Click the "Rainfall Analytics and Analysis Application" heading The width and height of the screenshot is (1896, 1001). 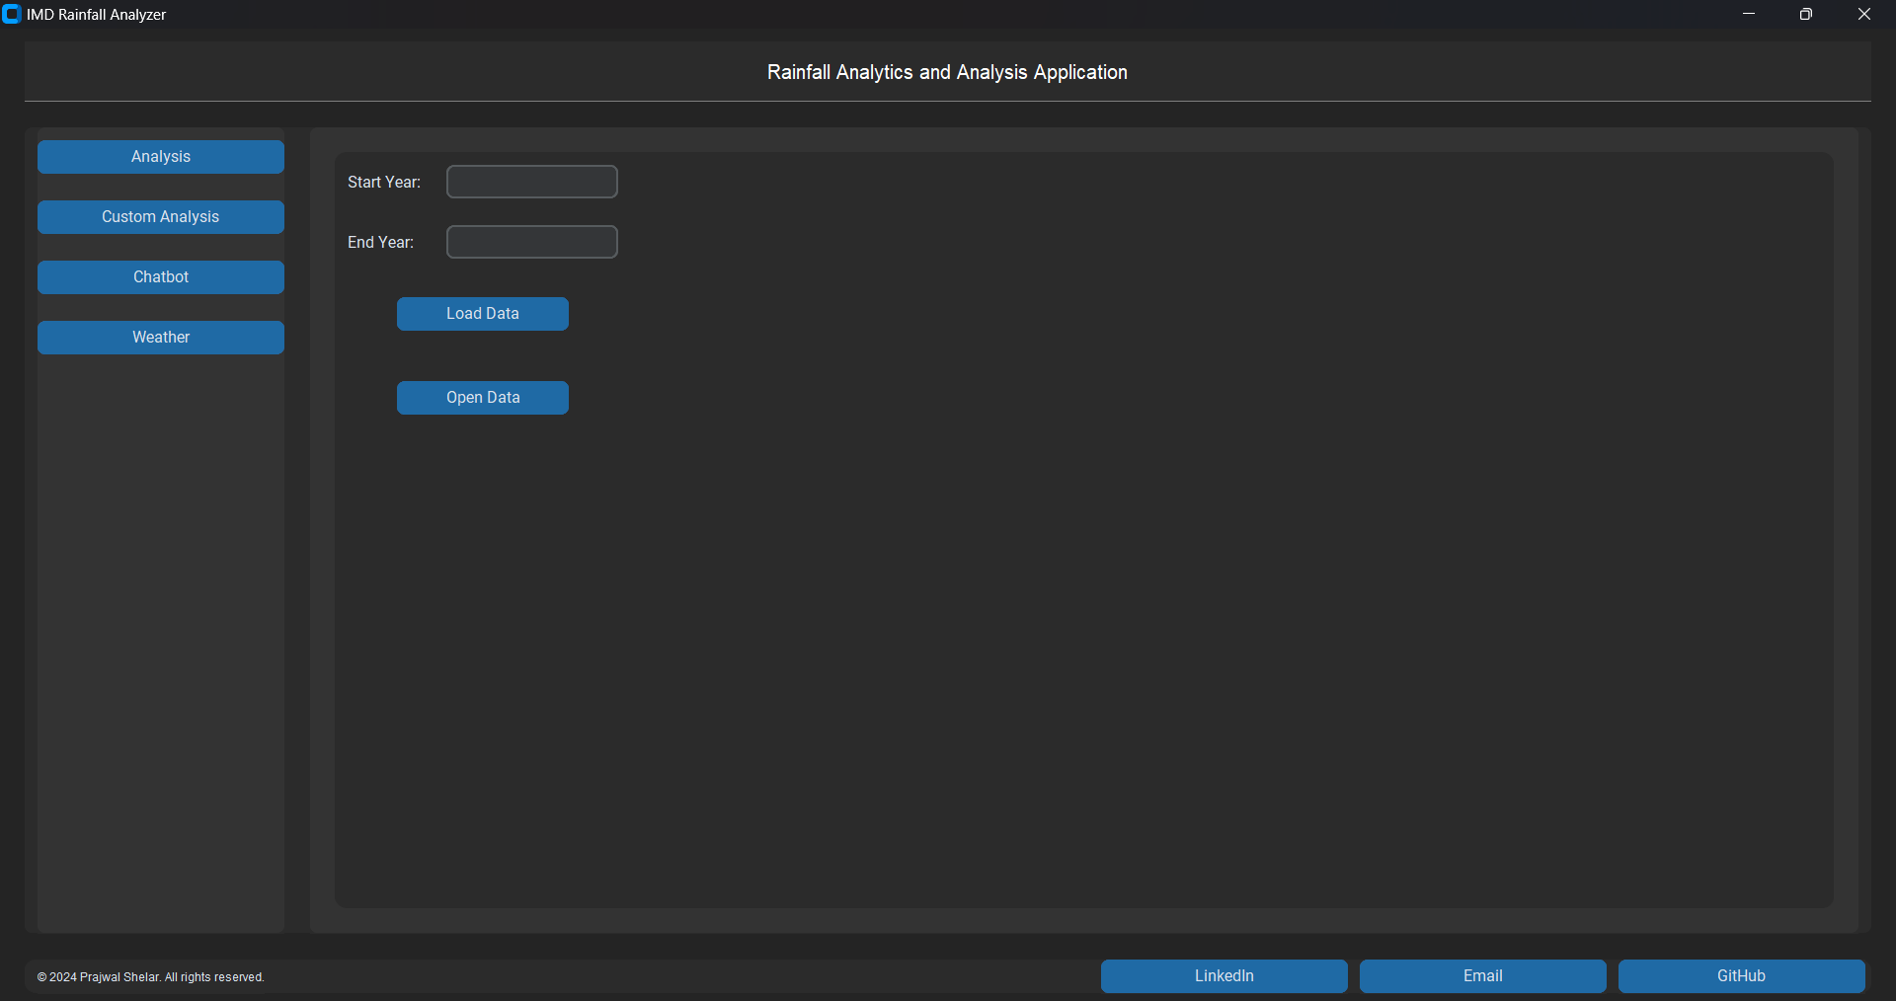pyautogui.click(x=947, y=72)
